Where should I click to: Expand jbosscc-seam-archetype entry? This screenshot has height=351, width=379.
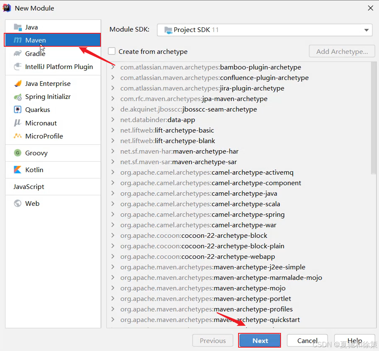point(113,109)
